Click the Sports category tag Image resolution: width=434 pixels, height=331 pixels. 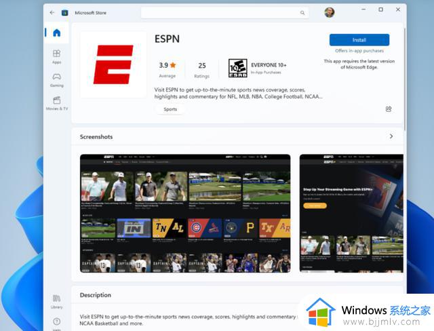[x=170, y=109]
